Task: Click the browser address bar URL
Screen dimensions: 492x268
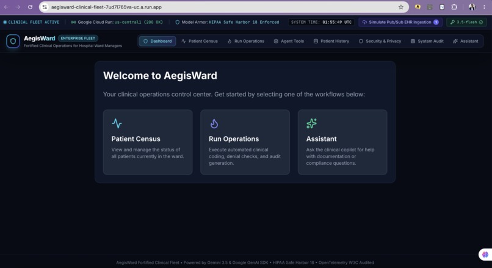Action: (x=106, y=7)
